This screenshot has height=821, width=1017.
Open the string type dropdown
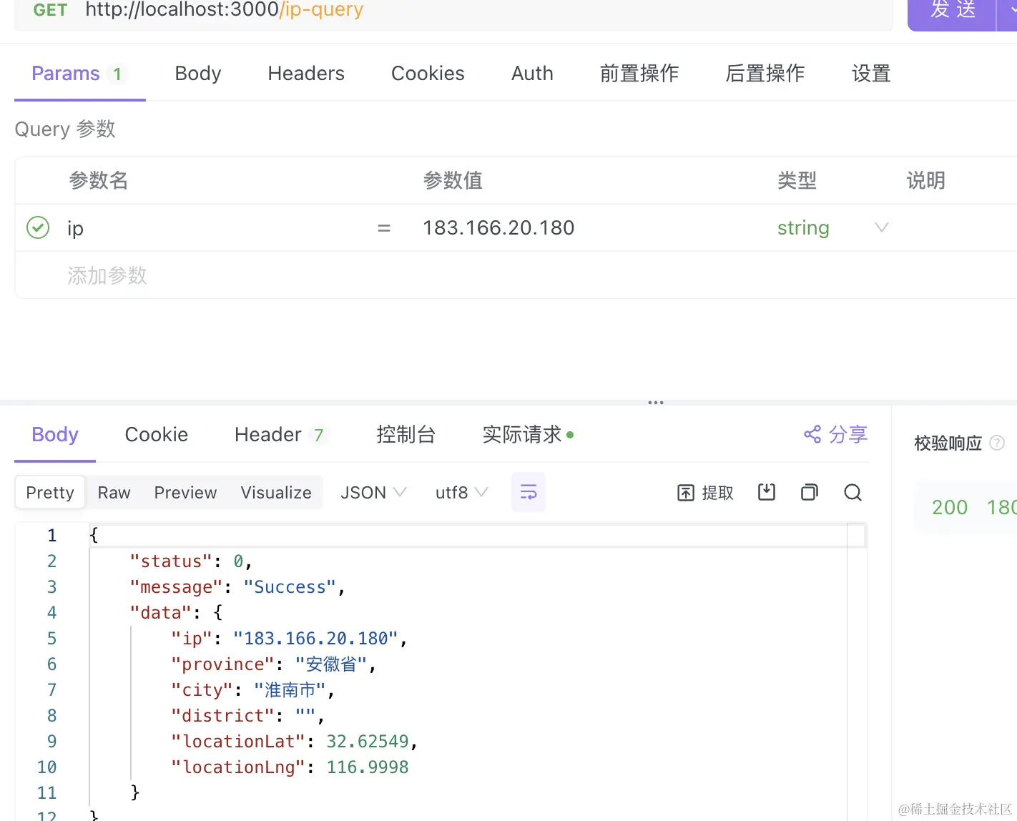[881, 227]
